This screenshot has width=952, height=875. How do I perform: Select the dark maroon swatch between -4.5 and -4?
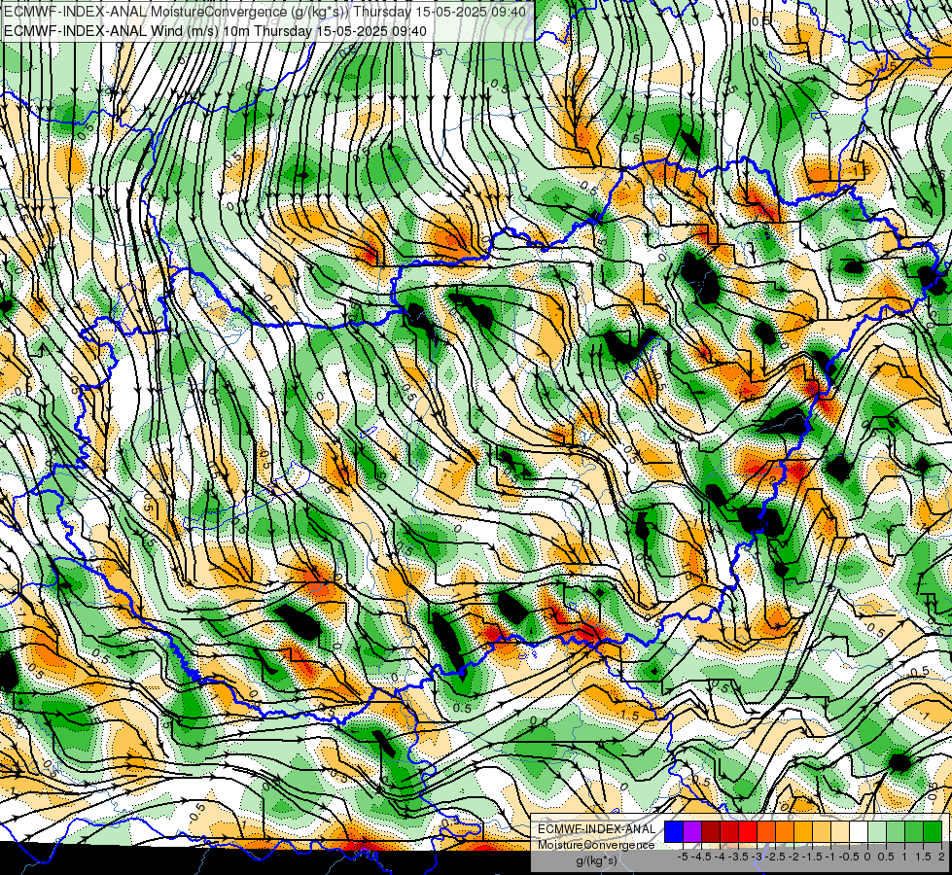click(x=711, y=832)
